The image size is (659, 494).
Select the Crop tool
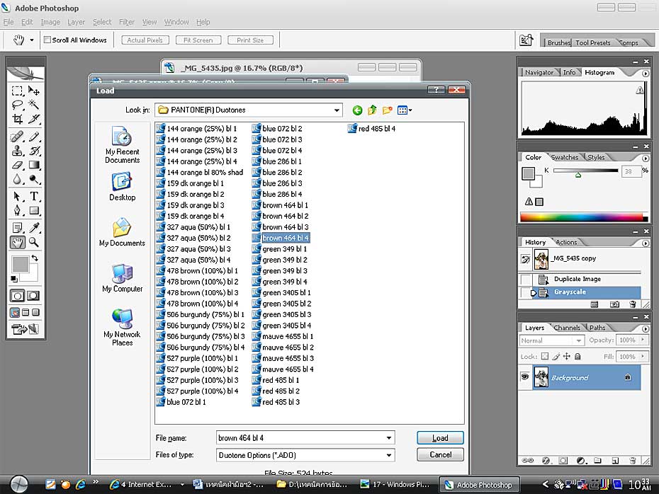17,119
